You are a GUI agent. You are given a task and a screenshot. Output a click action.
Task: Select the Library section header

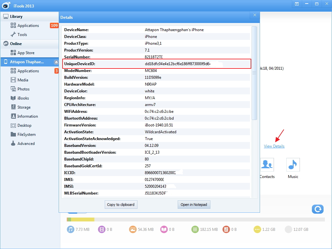coord(30,17)
